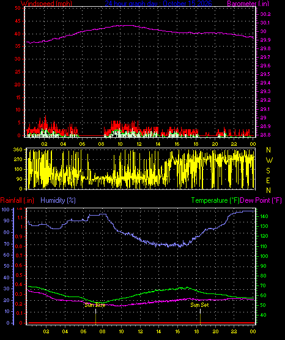Click "120" on the temperature axis
285x340 pixels.
click(264, 236)
